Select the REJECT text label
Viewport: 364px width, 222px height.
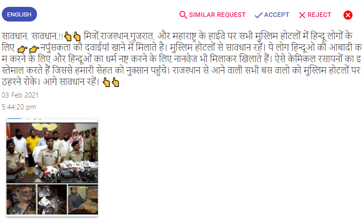(319, 15)
